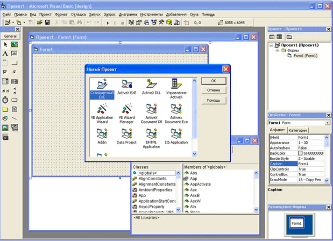Select the OptionButton control in toolbox
Viewport: 333px width, 241px height.
[14, 72]
